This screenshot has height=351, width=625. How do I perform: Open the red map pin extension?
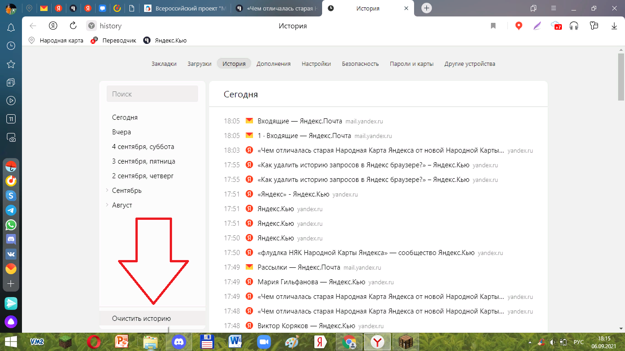[x=518, y=26]
